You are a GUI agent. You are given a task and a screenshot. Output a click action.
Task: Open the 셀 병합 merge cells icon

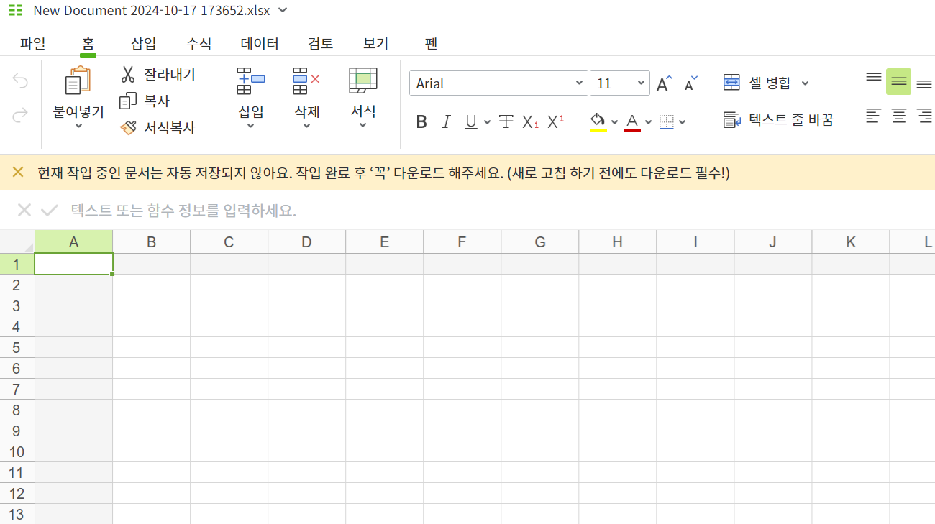click(731, 82)
